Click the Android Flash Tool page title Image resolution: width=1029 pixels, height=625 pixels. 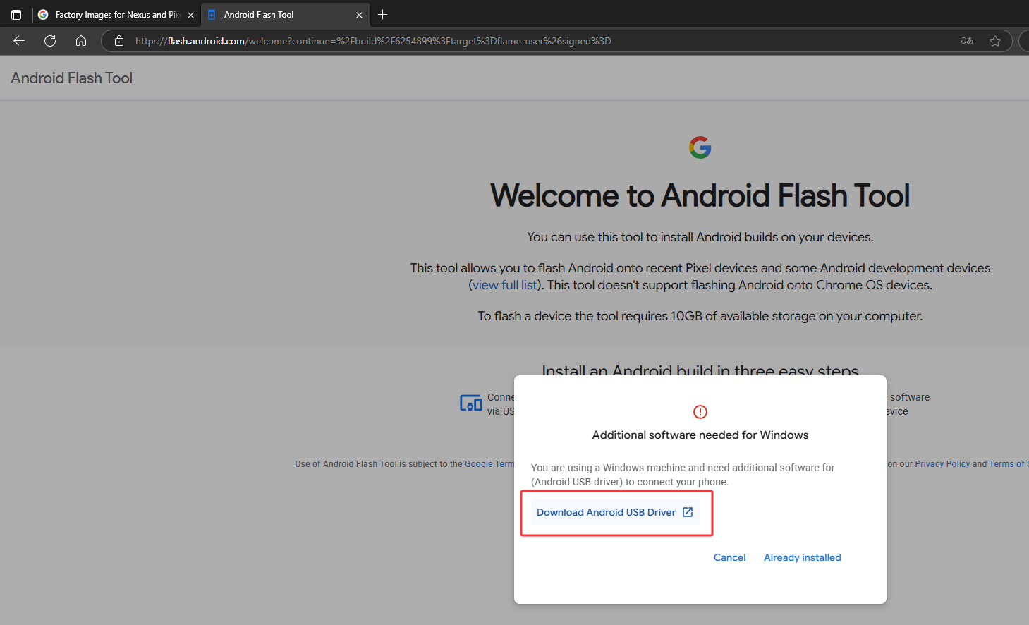[x=72, y=78]
